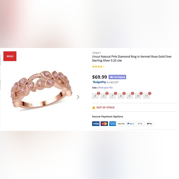Image resolution: width=179 pixels, height=179 pixels.
Task: Click the Google Pay icon
Action: pos(140,124)
